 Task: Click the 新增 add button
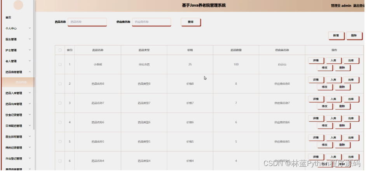(x=336, y=35)
